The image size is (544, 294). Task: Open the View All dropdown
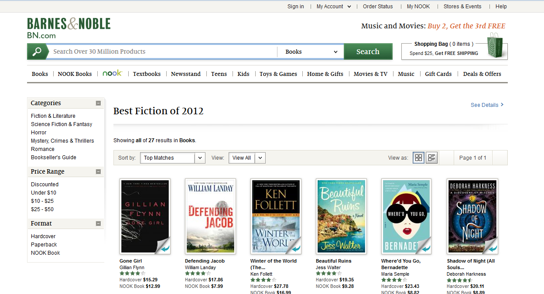pyautogui.click(x=246, y=158)
